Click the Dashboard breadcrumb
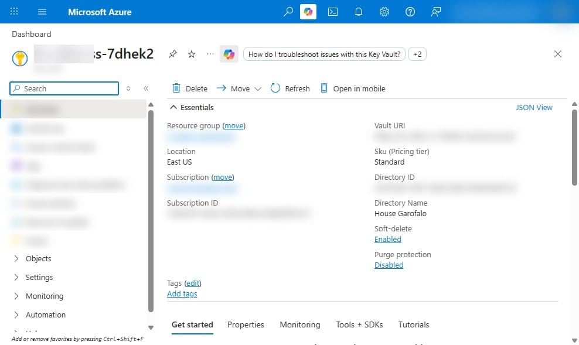This screenshot has height=345, width=579. point(32,35)
